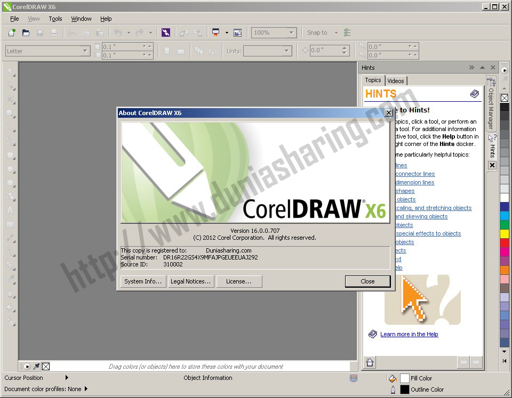512x398 pixels.
Task: Open the color palette flyout arrow at the top
Action: [x=505, y=70]
